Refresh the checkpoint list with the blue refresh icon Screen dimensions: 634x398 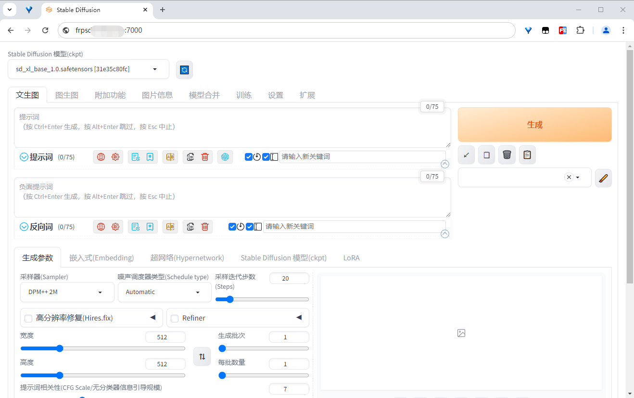pyautogui.click(x=184, y=70)
